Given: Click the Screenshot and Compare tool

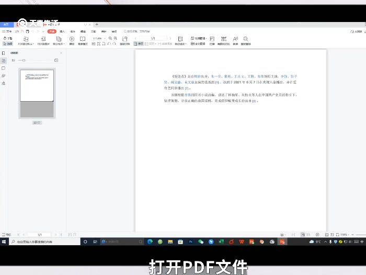Looking at the screenshot, I should [x=224, y=41].
